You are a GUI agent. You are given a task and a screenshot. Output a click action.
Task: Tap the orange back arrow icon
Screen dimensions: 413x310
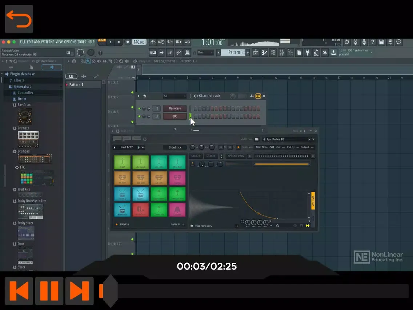click(x=19, y=19)
